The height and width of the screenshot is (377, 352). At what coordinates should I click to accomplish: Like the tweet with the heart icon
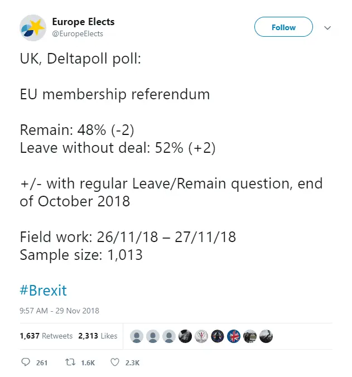click(x=115, y=362)
